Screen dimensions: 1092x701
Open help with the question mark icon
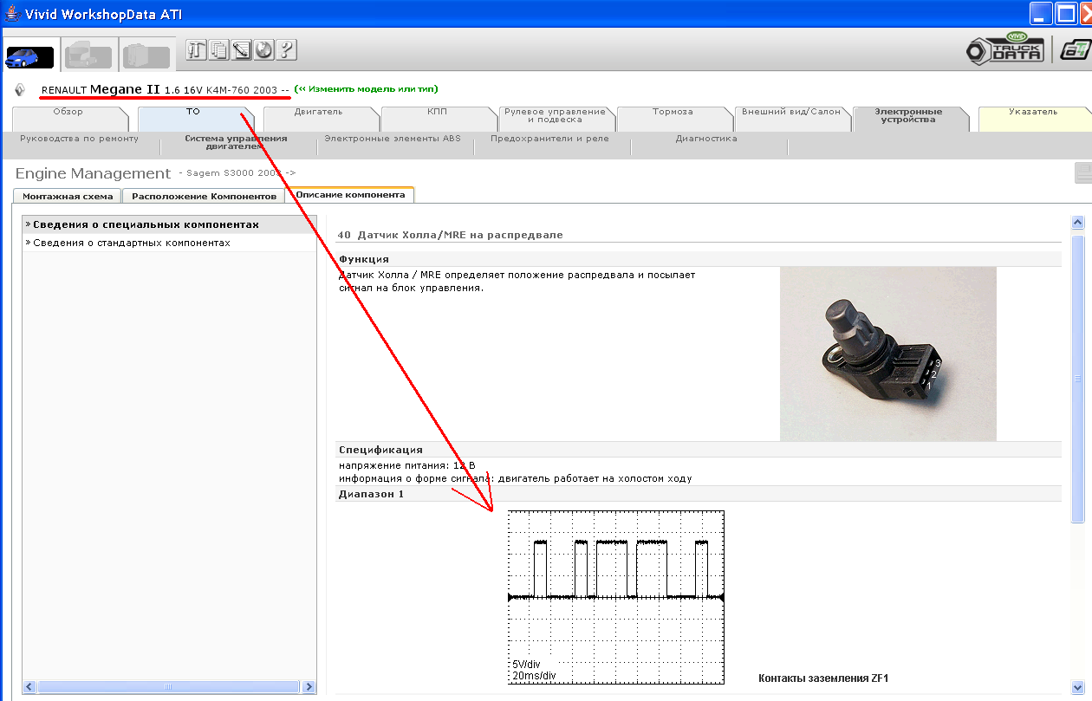[x=286, y=50]
